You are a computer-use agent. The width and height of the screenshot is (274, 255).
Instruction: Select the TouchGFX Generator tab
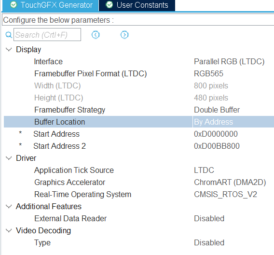pos(51,5)
